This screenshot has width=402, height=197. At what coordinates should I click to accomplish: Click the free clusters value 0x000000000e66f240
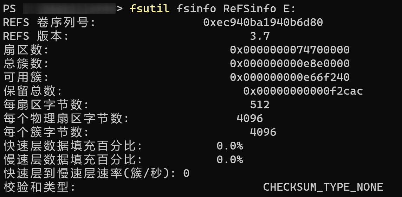[290, 77]
